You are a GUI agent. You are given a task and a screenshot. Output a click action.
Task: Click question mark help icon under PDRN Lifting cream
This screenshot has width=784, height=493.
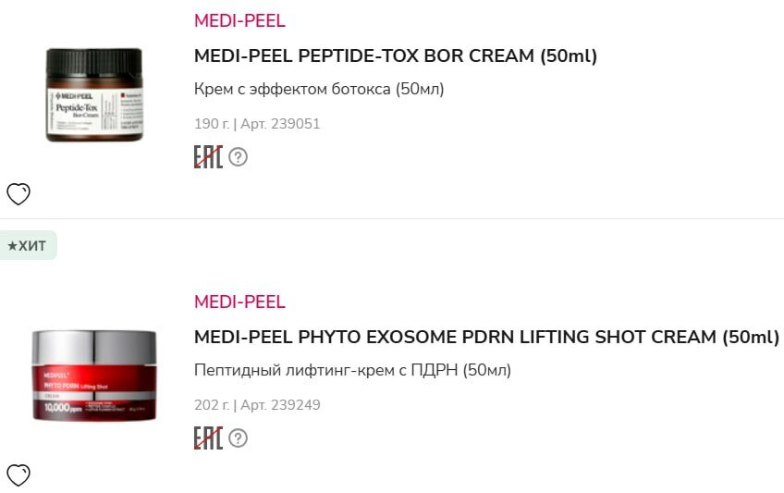[238, 438]
